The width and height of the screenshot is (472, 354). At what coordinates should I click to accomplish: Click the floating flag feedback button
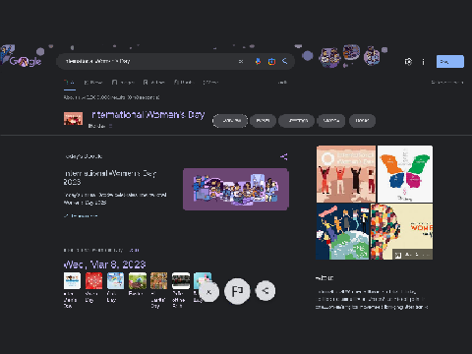[x=237, y=291]
